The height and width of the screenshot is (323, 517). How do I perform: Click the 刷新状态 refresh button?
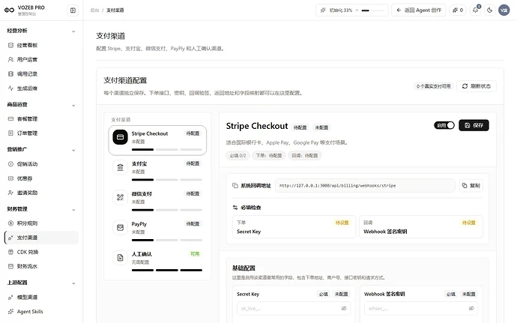(x=477, y=86)
